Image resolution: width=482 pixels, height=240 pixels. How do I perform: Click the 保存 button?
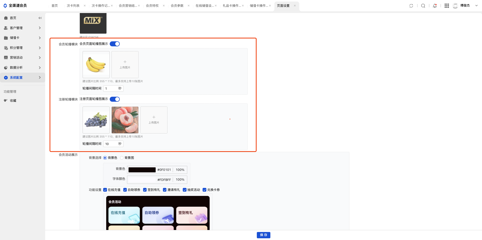263,235
